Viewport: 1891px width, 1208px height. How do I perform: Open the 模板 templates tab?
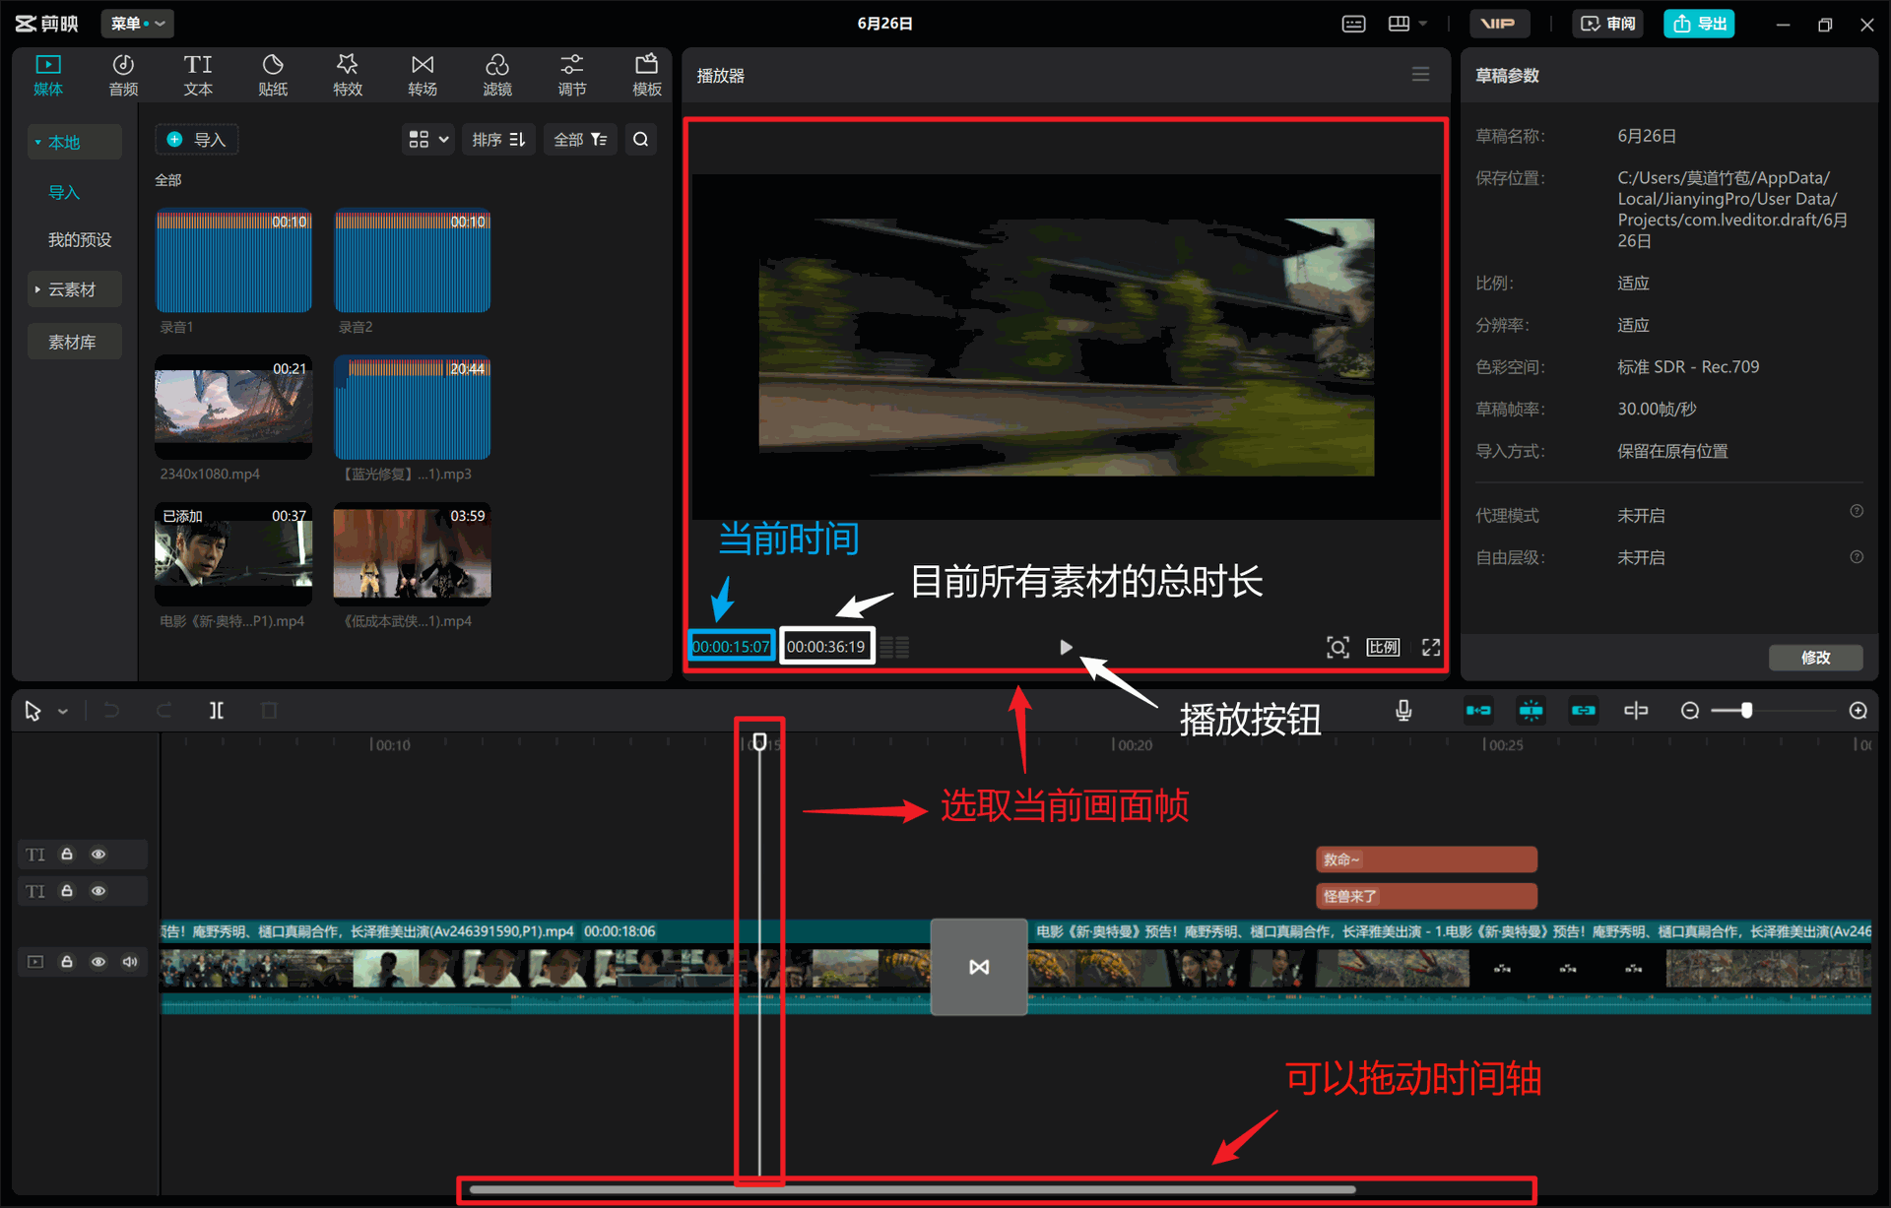pyautogui.click(x=647, y=75)
